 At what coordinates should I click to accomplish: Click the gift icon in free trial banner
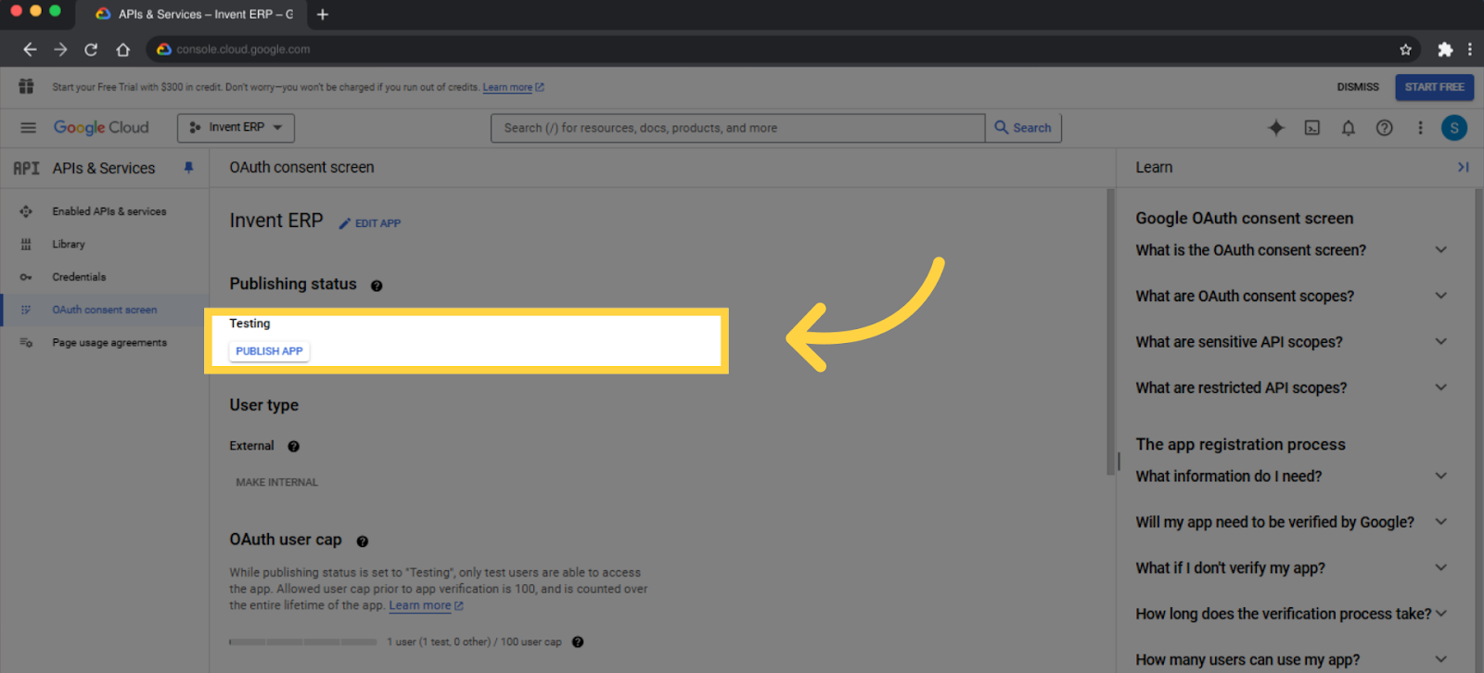tap(26, 86)
